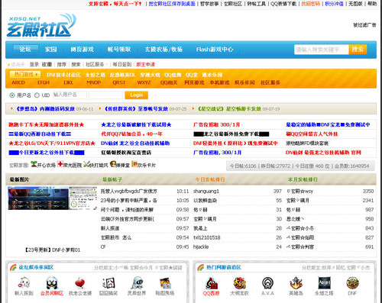Open the 23号的小萝莉中断严重 post
Image resolution: width=382 pixels, height=303 pixels.
(129, 201)
